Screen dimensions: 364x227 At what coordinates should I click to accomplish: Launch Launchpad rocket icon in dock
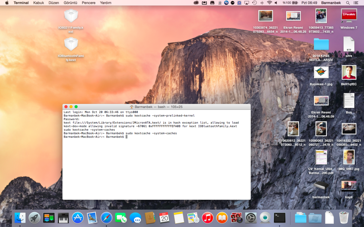34,218
